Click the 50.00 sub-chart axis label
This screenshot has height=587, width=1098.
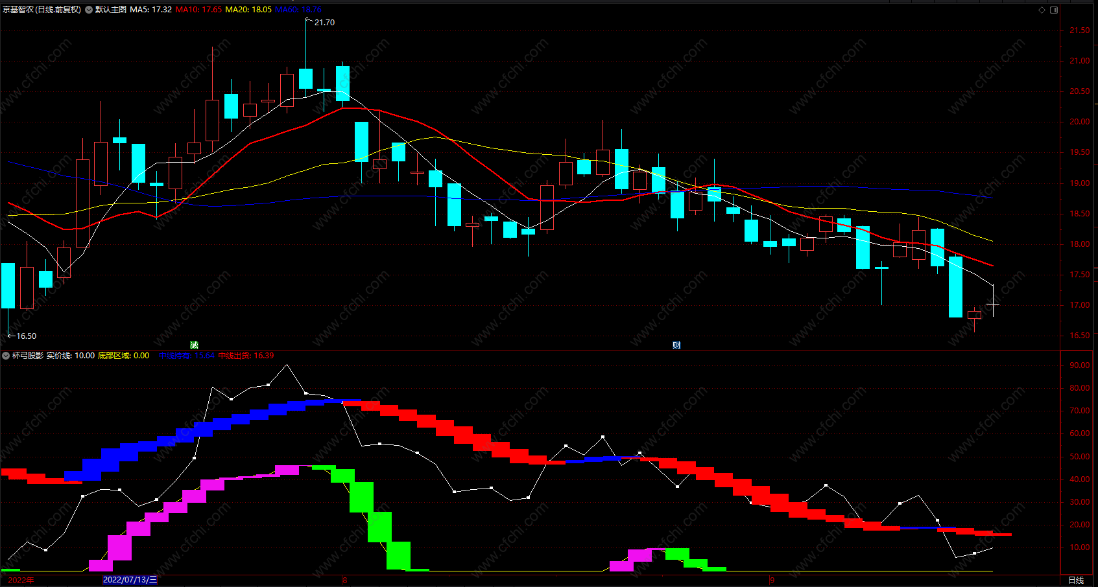(1079, 457)
